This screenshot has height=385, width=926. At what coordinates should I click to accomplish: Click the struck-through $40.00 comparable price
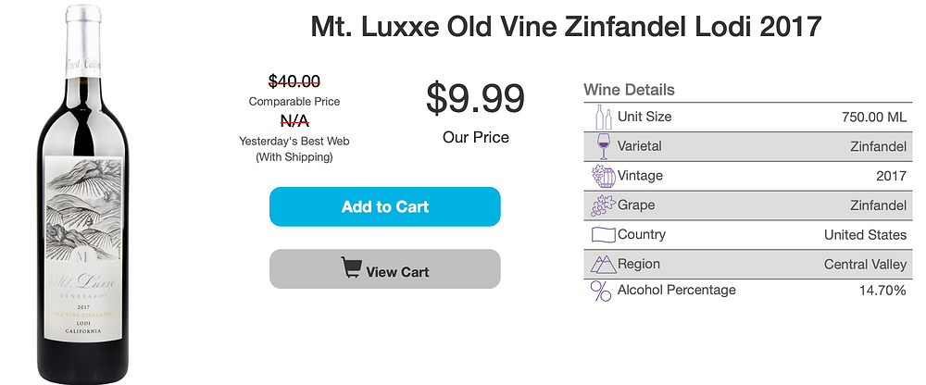294,81
